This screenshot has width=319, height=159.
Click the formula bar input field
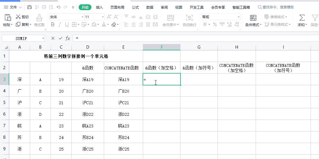(x=196, y=38)
